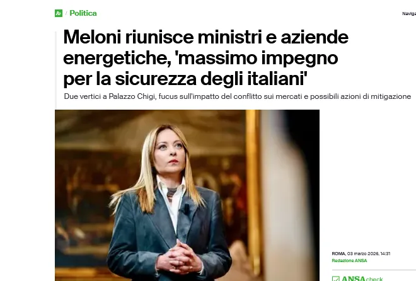
Task: Open the green ANSA home logo icon
Action: coord(59,13)
